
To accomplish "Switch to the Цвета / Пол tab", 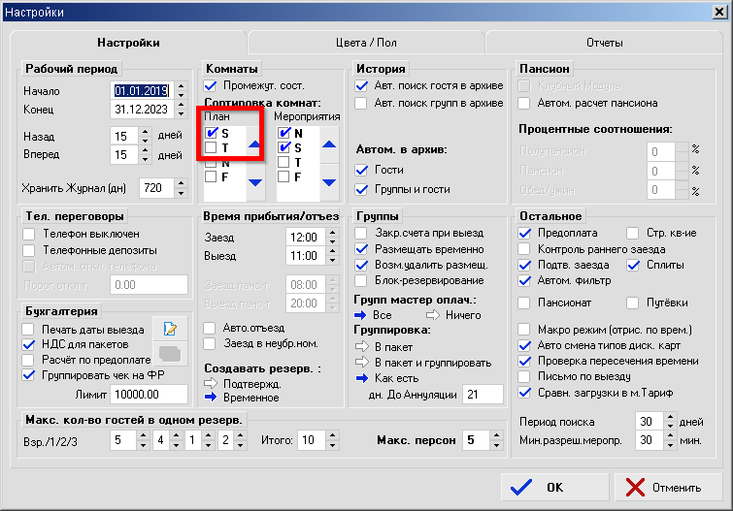I will tap(366, 44).
